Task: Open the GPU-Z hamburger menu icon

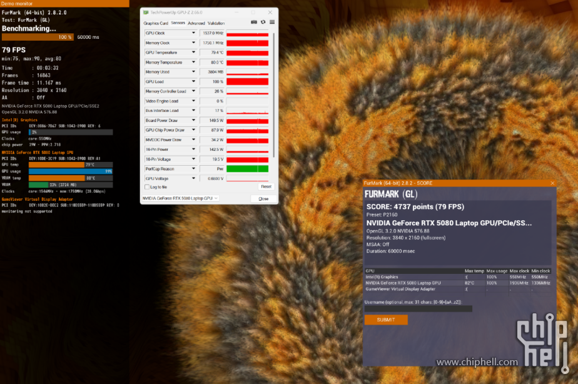Action: pos(272,22)
